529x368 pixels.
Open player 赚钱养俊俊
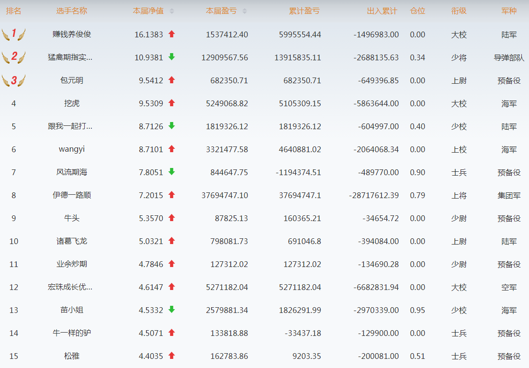[71, 34]
